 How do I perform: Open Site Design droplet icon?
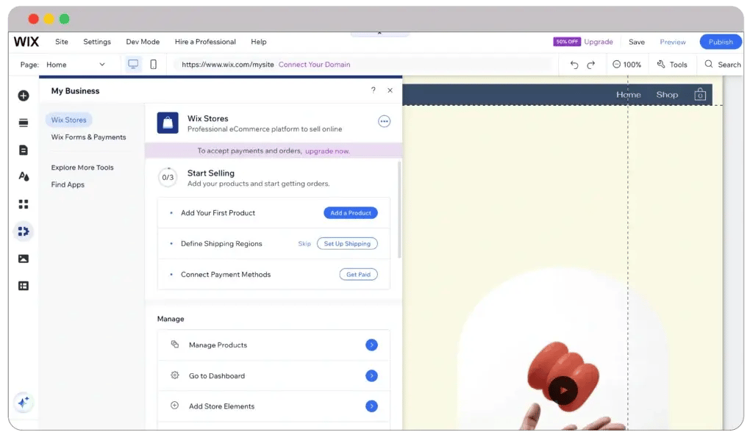24,177
